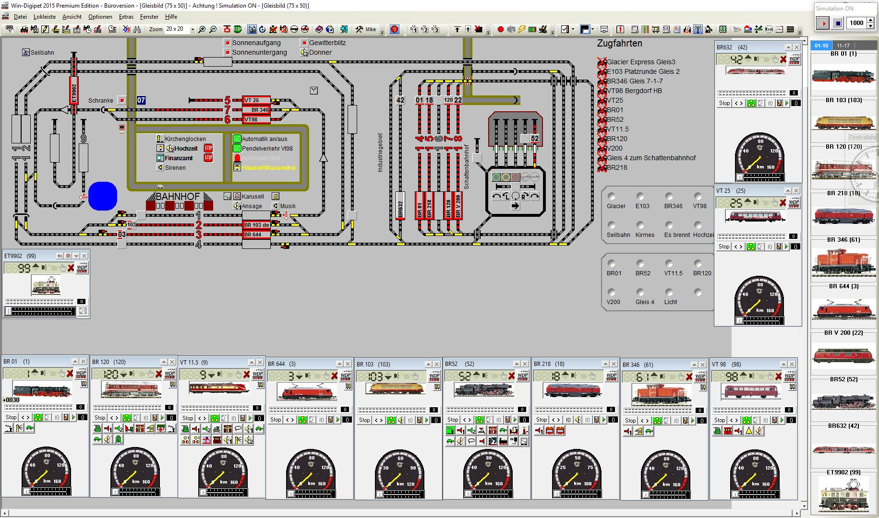This screenshot has height=518, width=879.
Task: Open the Extras menu
Action: 126,17
